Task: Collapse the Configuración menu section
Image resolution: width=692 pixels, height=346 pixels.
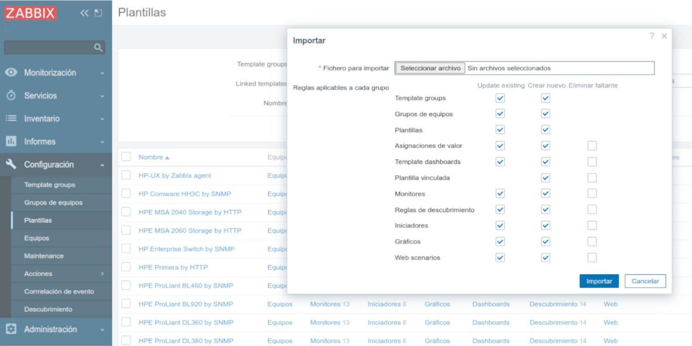Action: [x=102, y=164]
